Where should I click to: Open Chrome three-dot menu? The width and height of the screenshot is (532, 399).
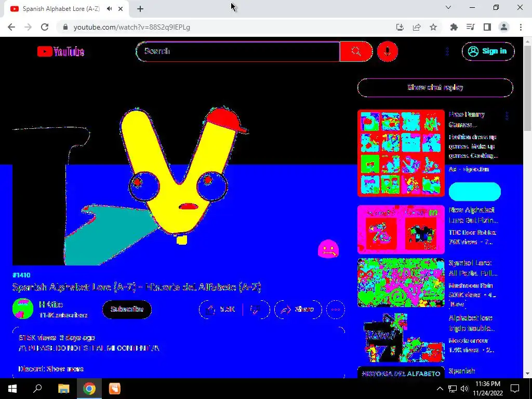click(521, 27)
